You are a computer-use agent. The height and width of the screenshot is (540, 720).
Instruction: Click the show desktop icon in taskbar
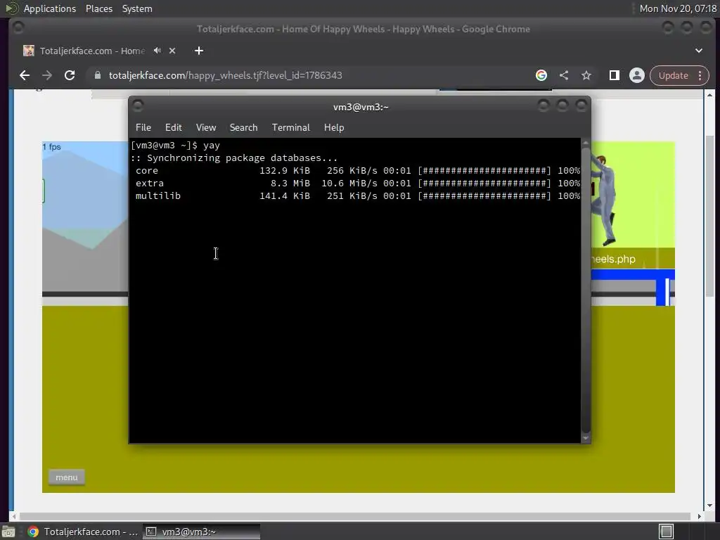(8, 532)
